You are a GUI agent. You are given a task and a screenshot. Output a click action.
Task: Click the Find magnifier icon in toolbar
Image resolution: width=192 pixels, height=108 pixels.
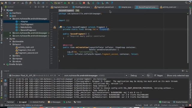click(35, 3)
